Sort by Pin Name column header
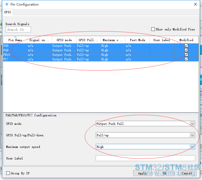202x180 pixels. (15, 40)
